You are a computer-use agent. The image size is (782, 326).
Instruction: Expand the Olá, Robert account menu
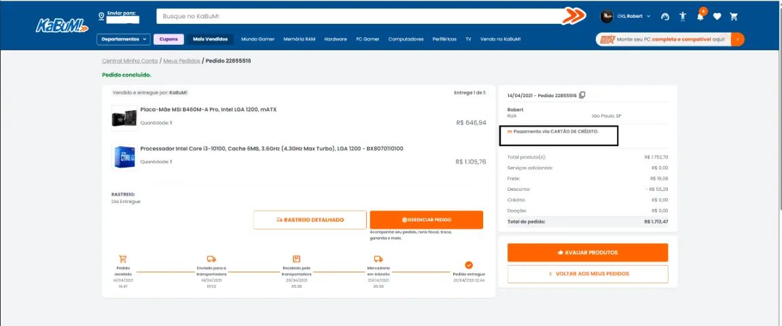[633, 16]
